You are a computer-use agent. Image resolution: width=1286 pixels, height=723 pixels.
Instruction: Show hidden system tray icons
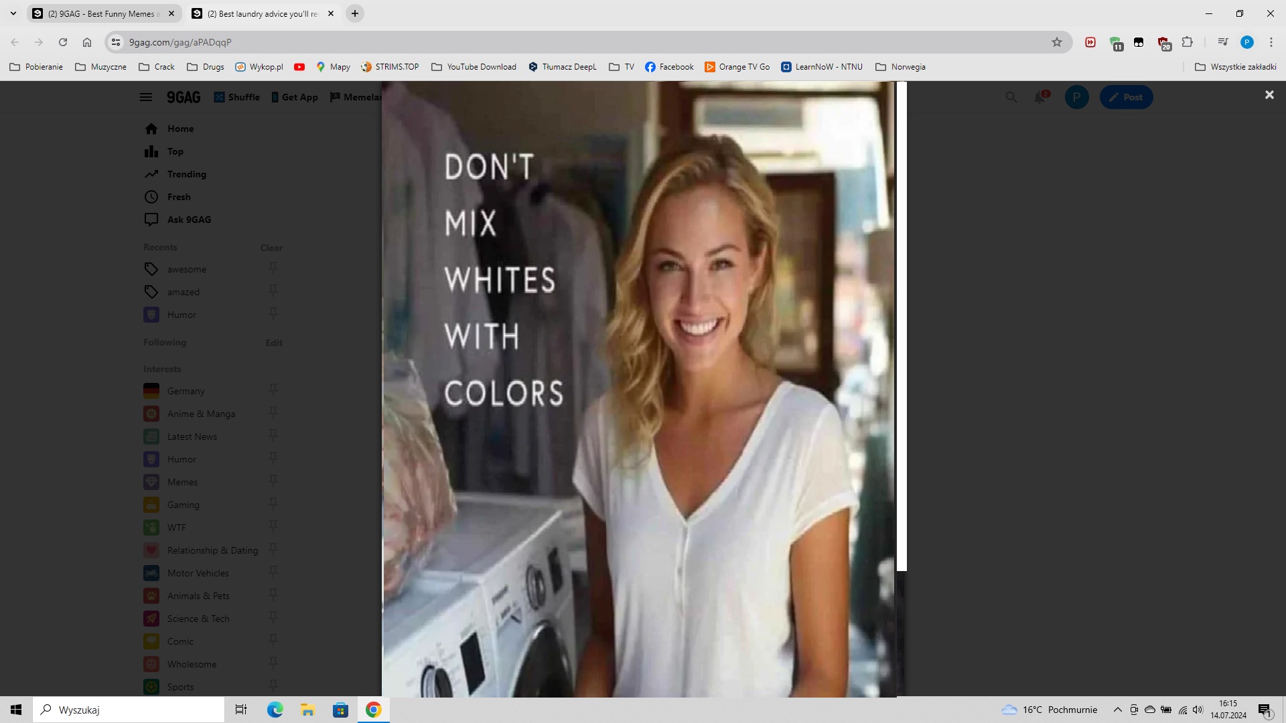(x=1117, y=710)
